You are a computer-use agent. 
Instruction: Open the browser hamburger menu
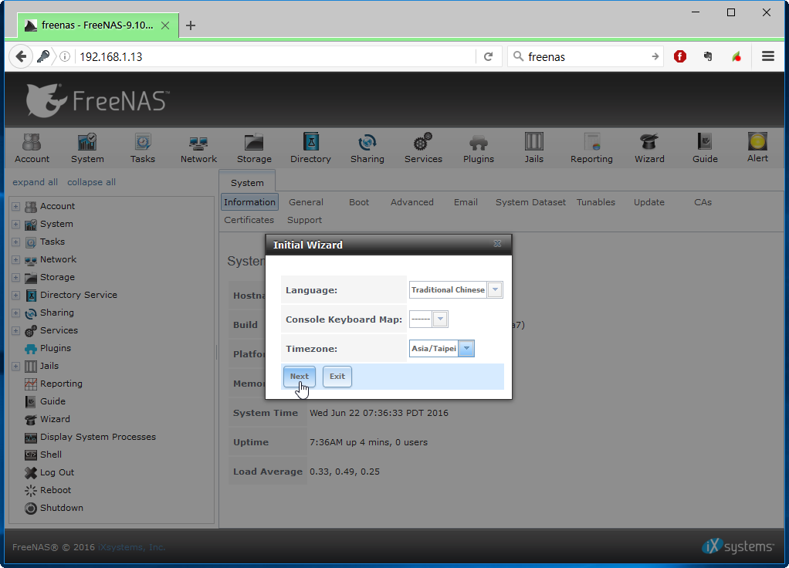pyautogui.click(x=768, y=56)
